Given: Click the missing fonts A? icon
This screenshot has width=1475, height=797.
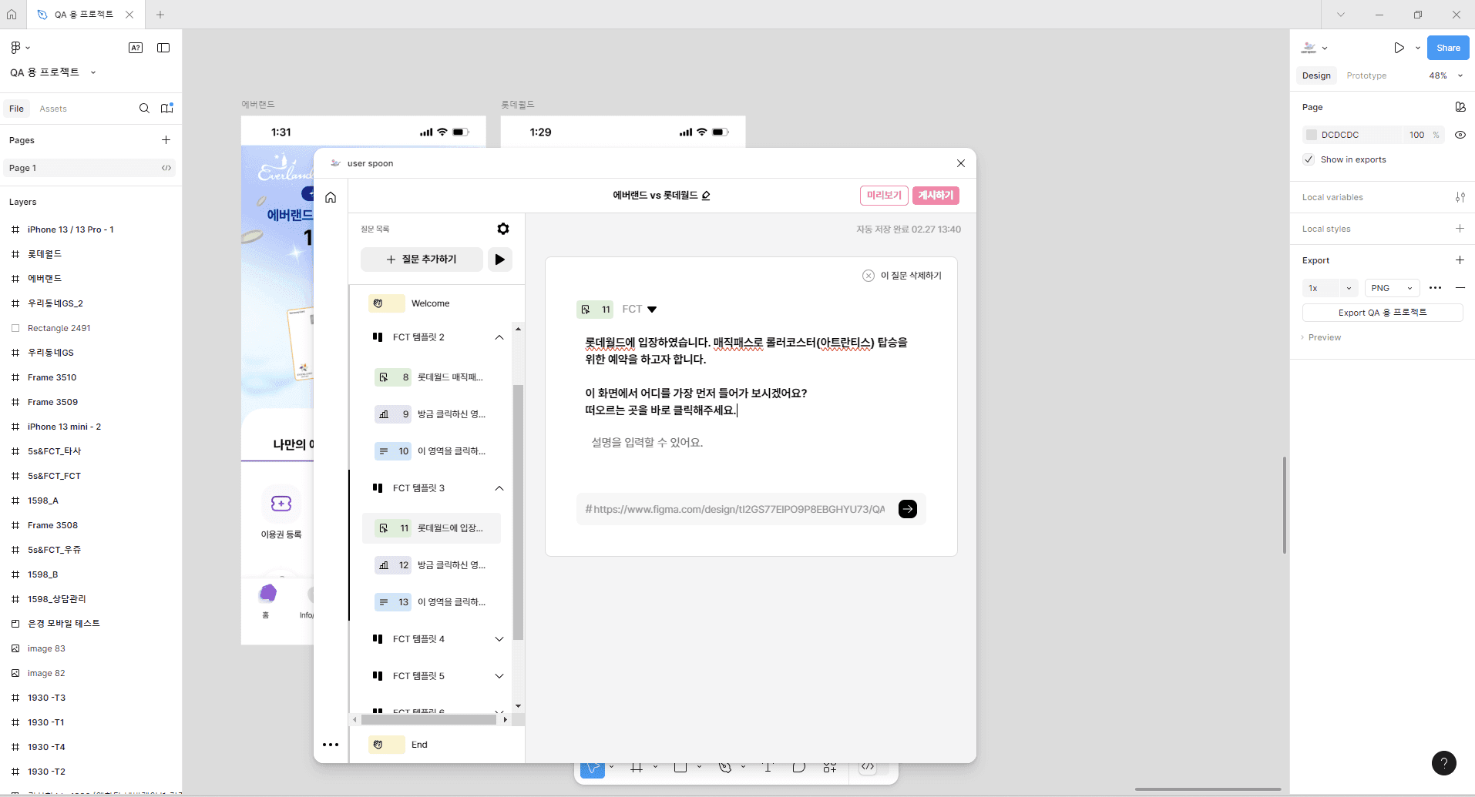Looking at the screenshot, I should pos(136,48).
